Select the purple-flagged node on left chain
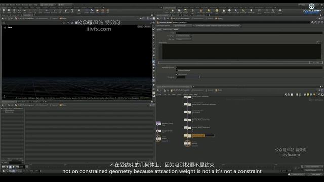324x182 pixels. 158,123
